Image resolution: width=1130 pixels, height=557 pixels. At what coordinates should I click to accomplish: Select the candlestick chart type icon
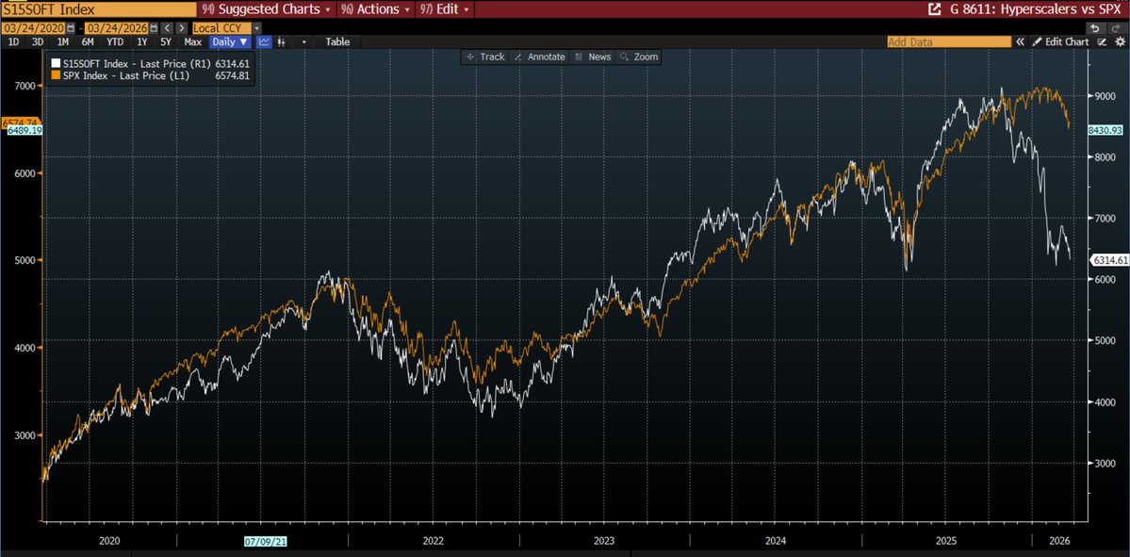[x=282, y=41]
